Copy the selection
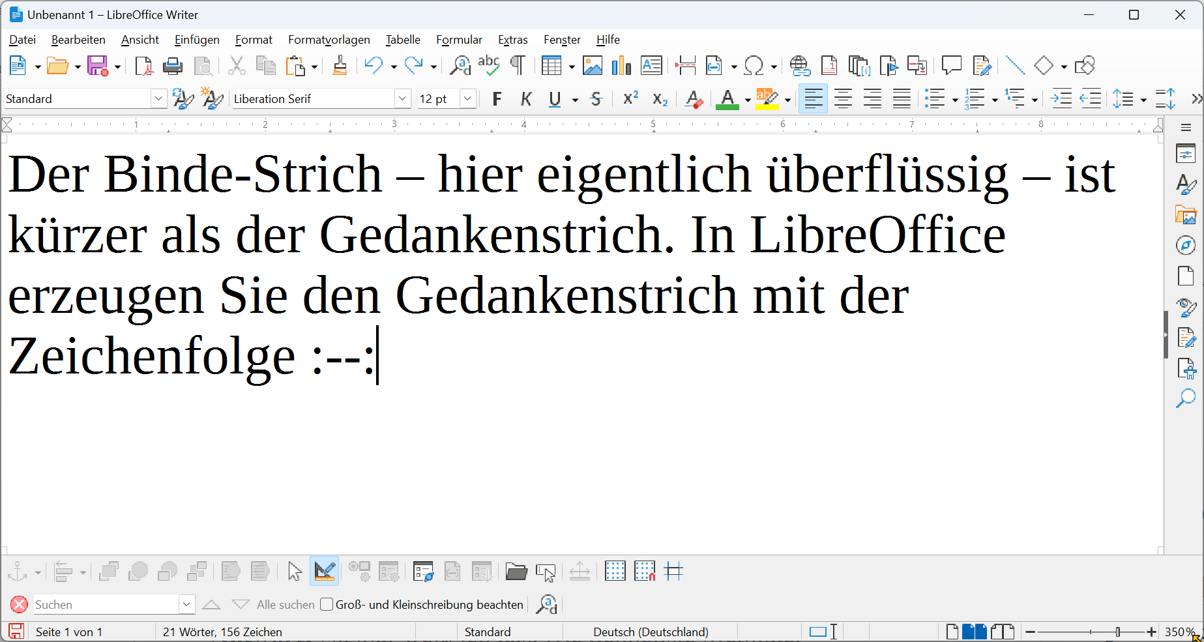 265,66
